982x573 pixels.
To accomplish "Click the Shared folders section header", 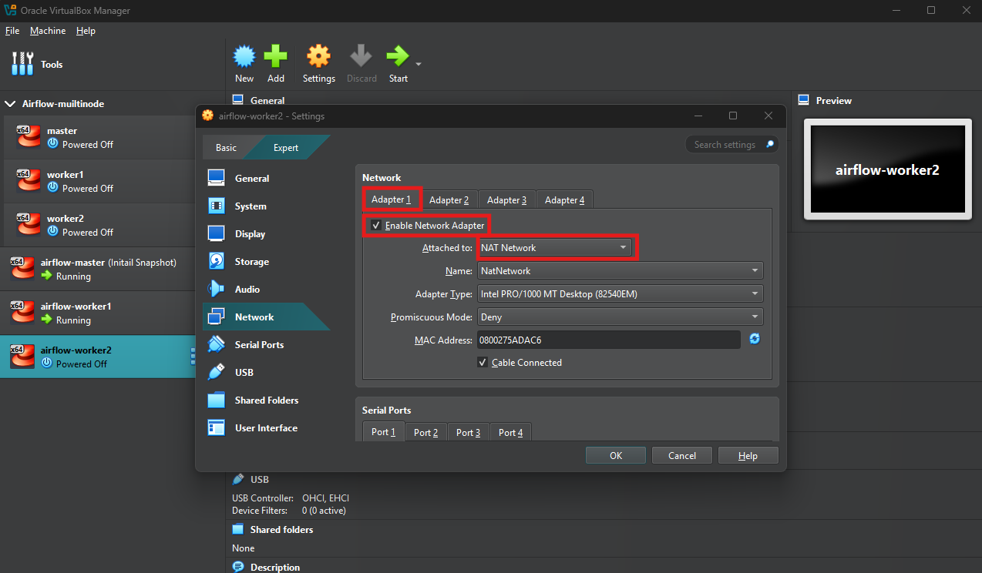I will tap(281, 530).
